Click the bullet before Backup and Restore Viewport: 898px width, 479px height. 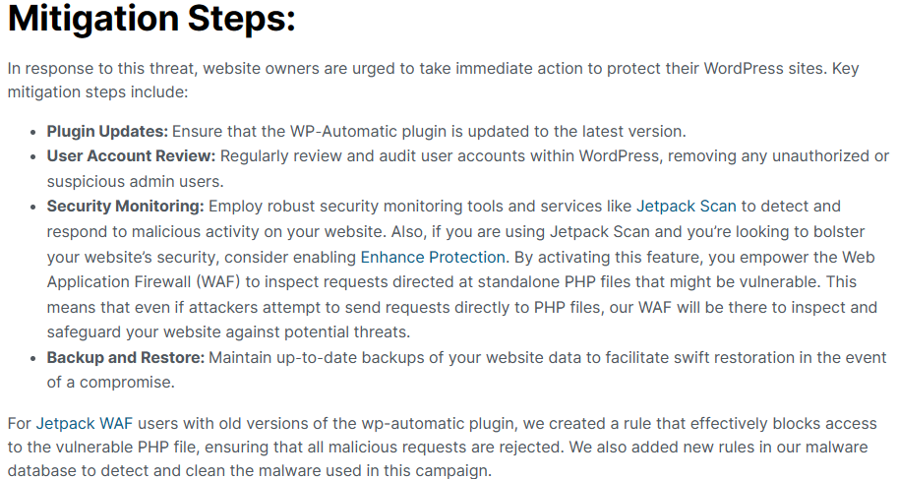32,359
